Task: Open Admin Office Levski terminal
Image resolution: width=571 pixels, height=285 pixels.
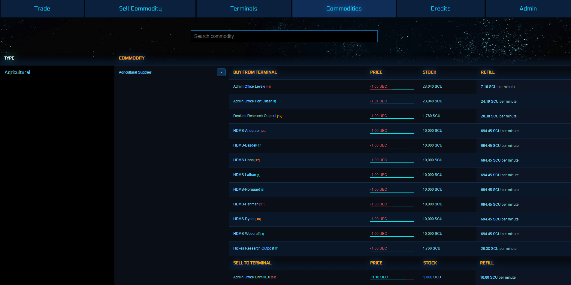Action: (249, 86)
